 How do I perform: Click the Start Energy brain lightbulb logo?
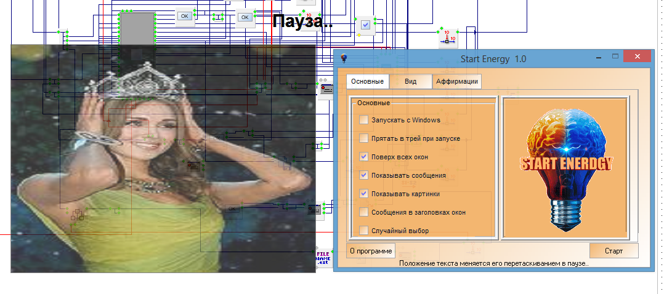(565, 166)
